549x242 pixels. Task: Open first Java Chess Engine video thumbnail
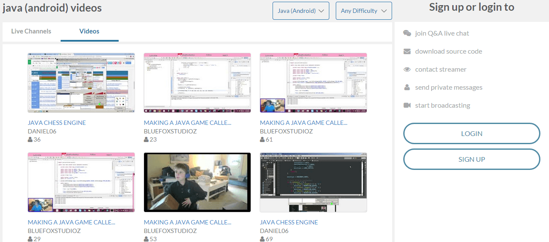pyautogui.click(x=81, y=83)
